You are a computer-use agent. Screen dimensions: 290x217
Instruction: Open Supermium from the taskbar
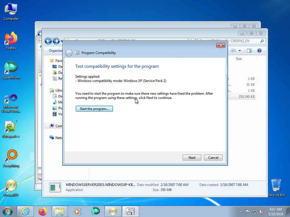[95, 211]
